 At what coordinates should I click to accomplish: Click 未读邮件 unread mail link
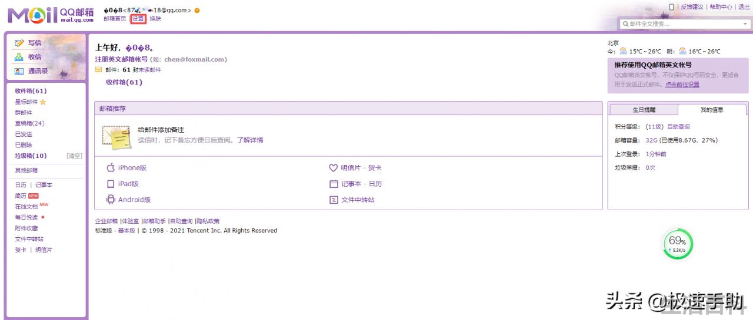pyautogui.click(x=149, y=70)
